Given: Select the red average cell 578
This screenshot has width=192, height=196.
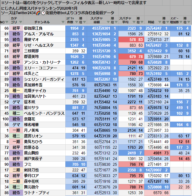Looking at the screenshot, I should click(128, 40).
